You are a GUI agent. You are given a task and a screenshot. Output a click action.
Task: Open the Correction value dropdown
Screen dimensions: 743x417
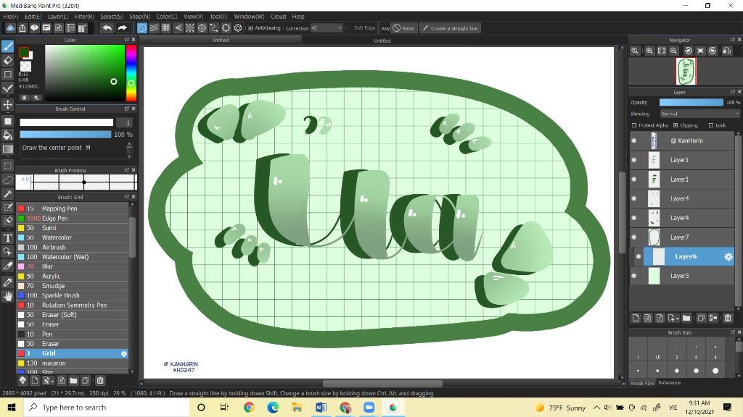coord(326,28)
